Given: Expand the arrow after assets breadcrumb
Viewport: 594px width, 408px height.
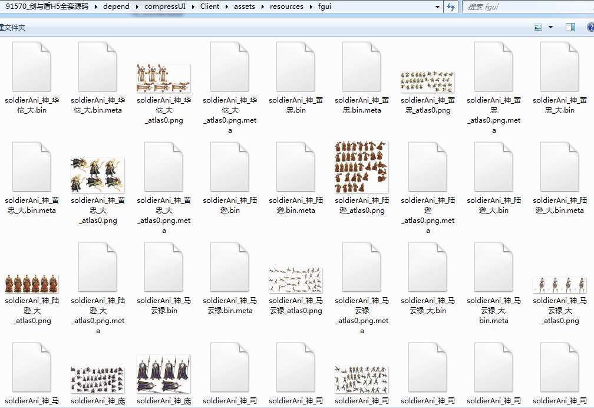Looking at the screenshot, I should pyautogui.click(x=263, y=7).
